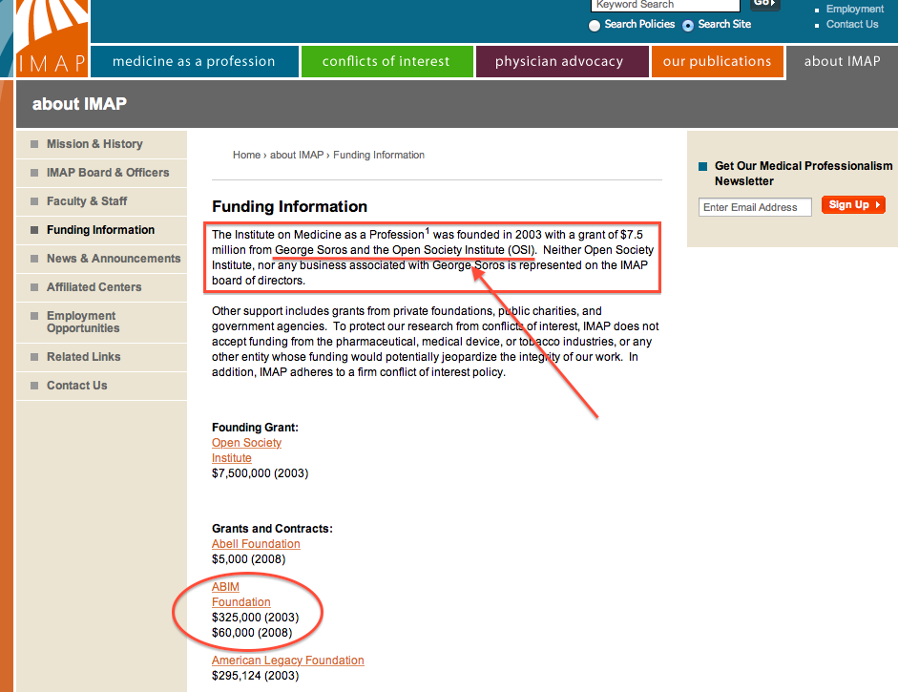
Task: Click Home in the breadcrumb
Action: pos(246,155)
